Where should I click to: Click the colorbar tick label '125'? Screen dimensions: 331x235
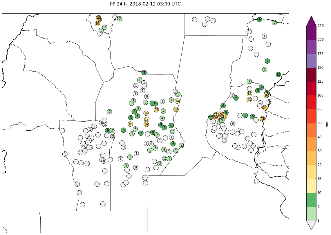(x=321, y=82)
